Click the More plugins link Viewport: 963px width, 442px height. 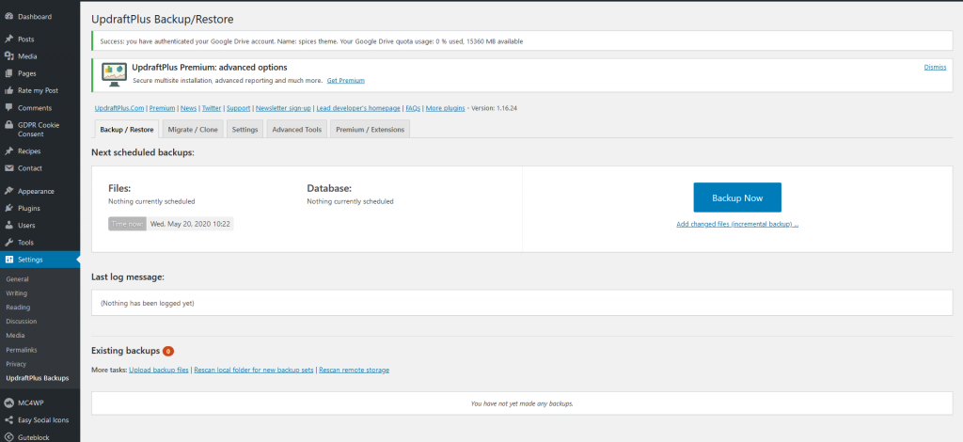445,108
